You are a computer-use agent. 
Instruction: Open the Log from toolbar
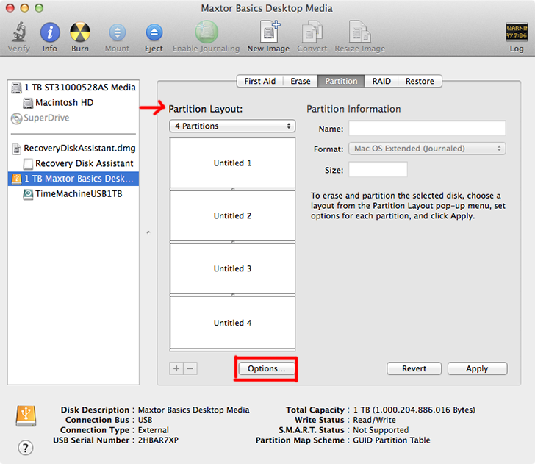[x=516, y=32]
